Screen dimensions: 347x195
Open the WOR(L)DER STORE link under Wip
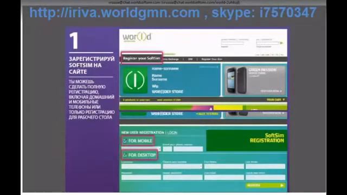(168, 92)
